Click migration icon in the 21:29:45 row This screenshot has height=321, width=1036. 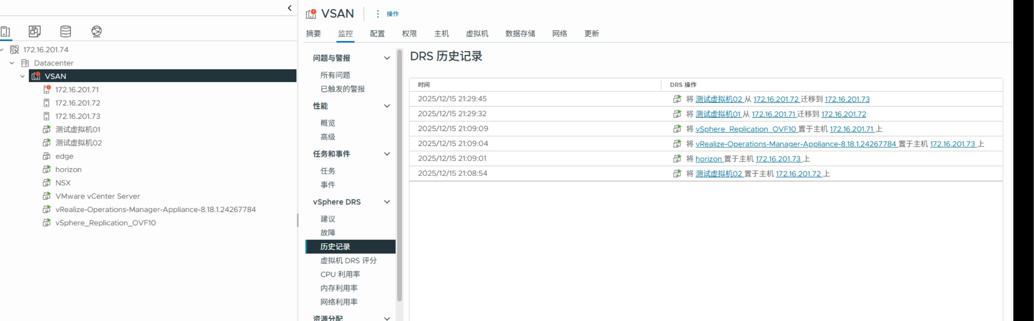tap(678, 99)
